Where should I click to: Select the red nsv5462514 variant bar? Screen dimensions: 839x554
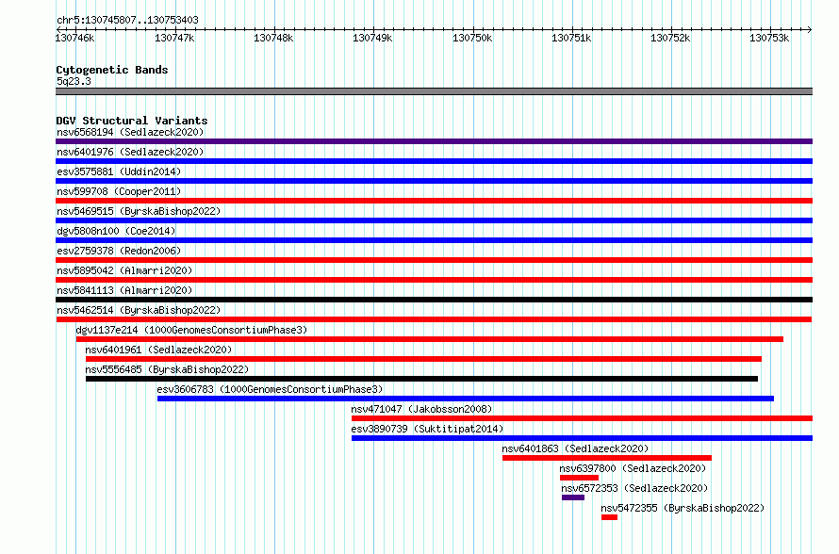tap(434, 319)
